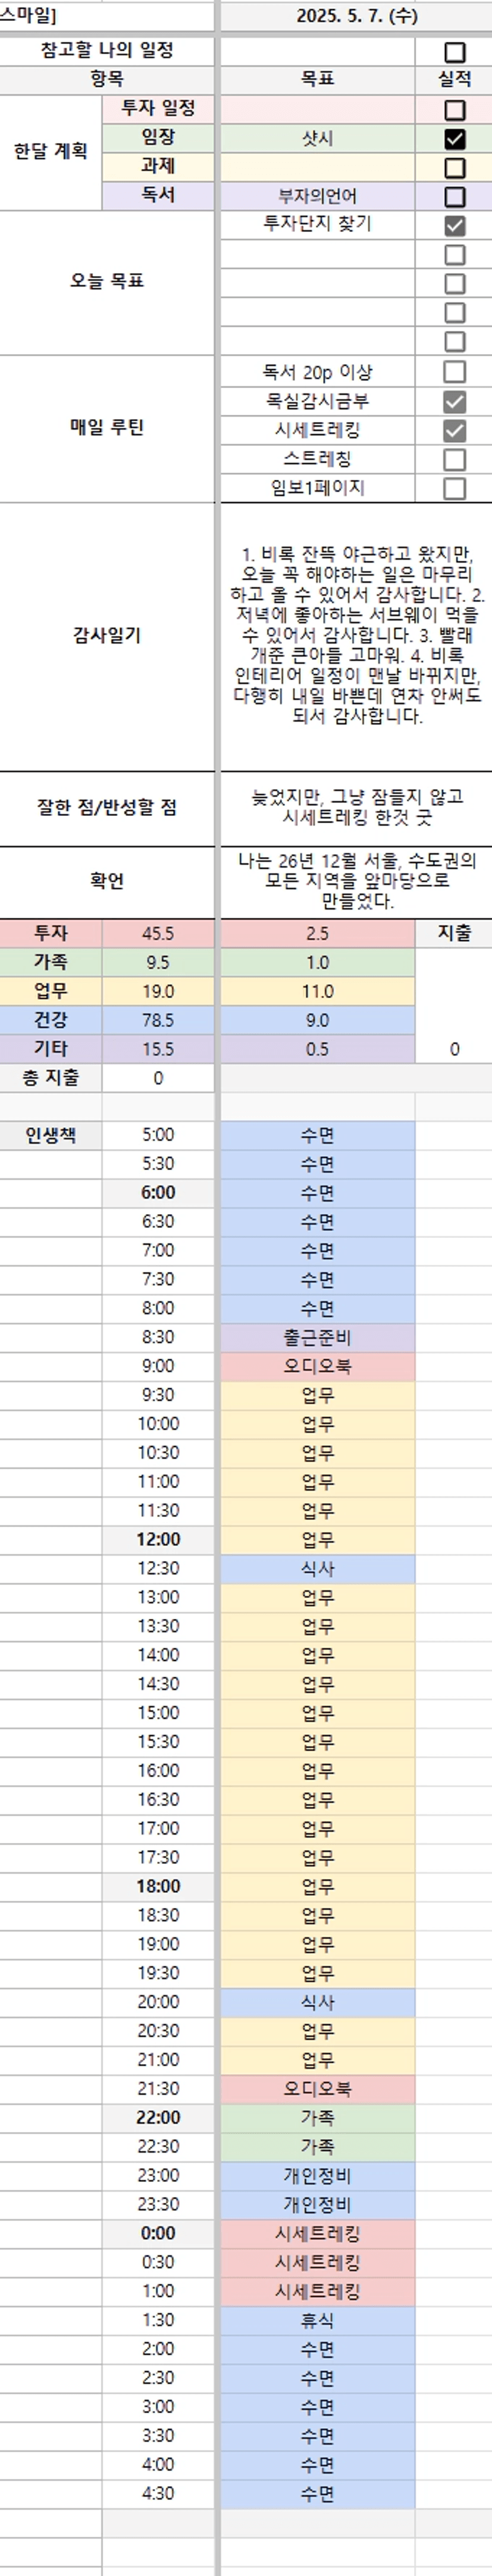Check the 스트레칭 routine checkbox
This screenshot has height=2576, width=492.
tap(454, 460)
